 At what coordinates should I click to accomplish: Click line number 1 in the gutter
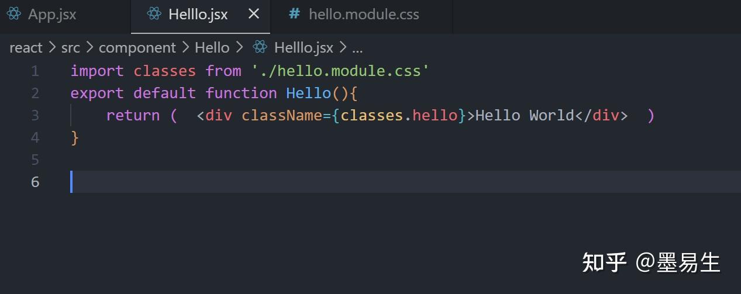click(x=35, y=71)
